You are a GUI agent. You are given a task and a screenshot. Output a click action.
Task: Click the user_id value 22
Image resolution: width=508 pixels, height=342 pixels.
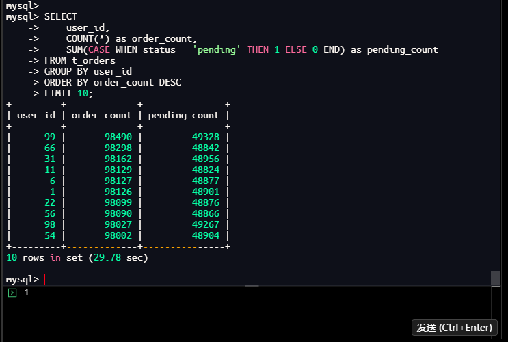click(x=50, y=203)
